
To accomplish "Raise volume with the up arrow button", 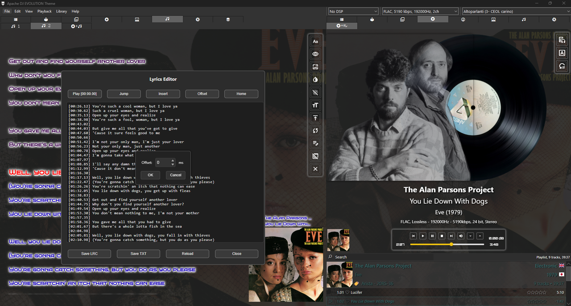I will click(x=480, y=236).
